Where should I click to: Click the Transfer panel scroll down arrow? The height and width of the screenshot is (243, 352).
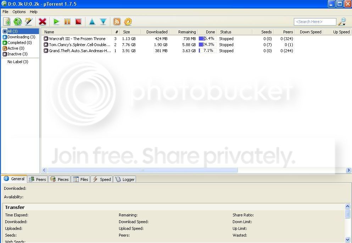(347, 239)
